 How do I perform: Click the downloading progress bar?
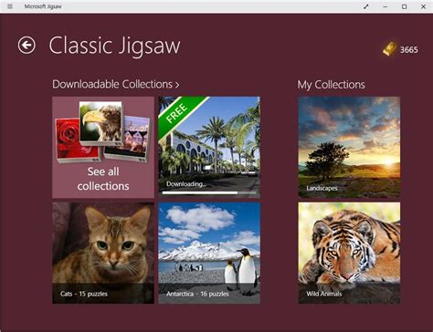click(x=209, y=192)
